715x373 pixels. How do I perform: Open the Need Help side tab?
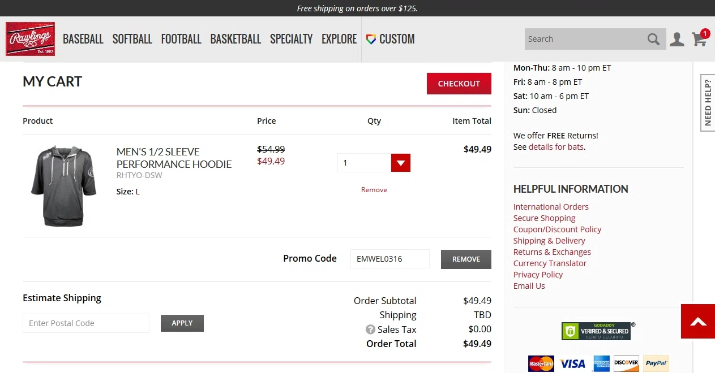tap(708, 103)
